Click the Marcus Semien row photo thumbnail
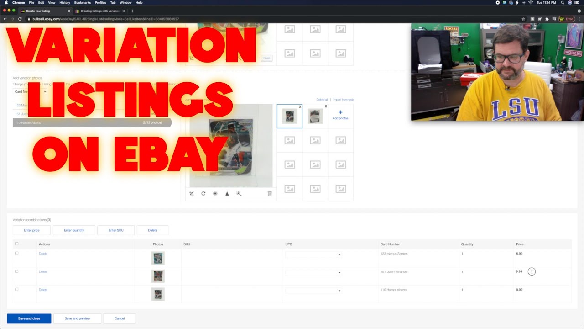584x329 pixels. (158, 258)
